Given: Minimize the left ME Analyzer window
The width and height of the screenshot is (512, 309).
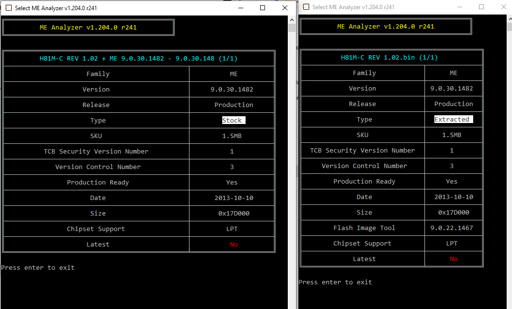Looking at the screenshot, I should tap(241, 8).
